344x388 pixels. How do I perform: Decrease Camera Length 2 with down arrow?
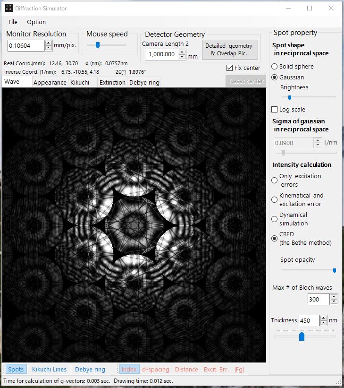pyautogui.click(x=182, y=57)
